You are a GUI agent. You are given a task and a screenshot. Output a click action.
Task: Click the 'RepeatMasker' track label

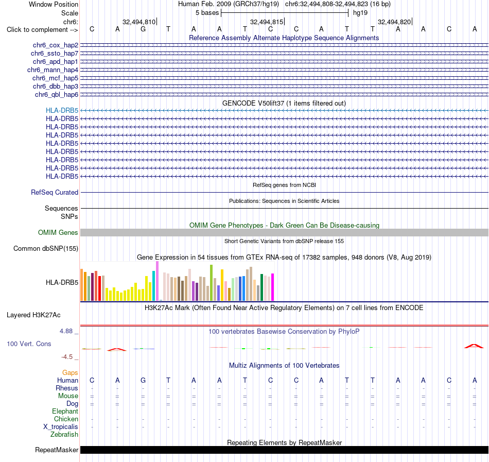point(57,450)
